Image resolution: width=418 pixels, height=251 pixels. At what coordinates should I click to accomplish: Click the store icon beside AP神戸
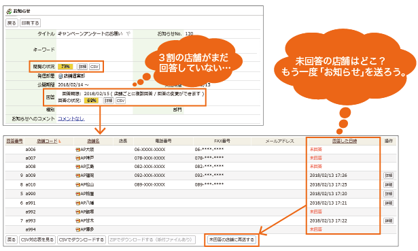[78, 158]
